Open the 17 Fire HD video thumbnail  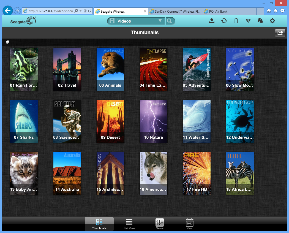tap(197, 174)
